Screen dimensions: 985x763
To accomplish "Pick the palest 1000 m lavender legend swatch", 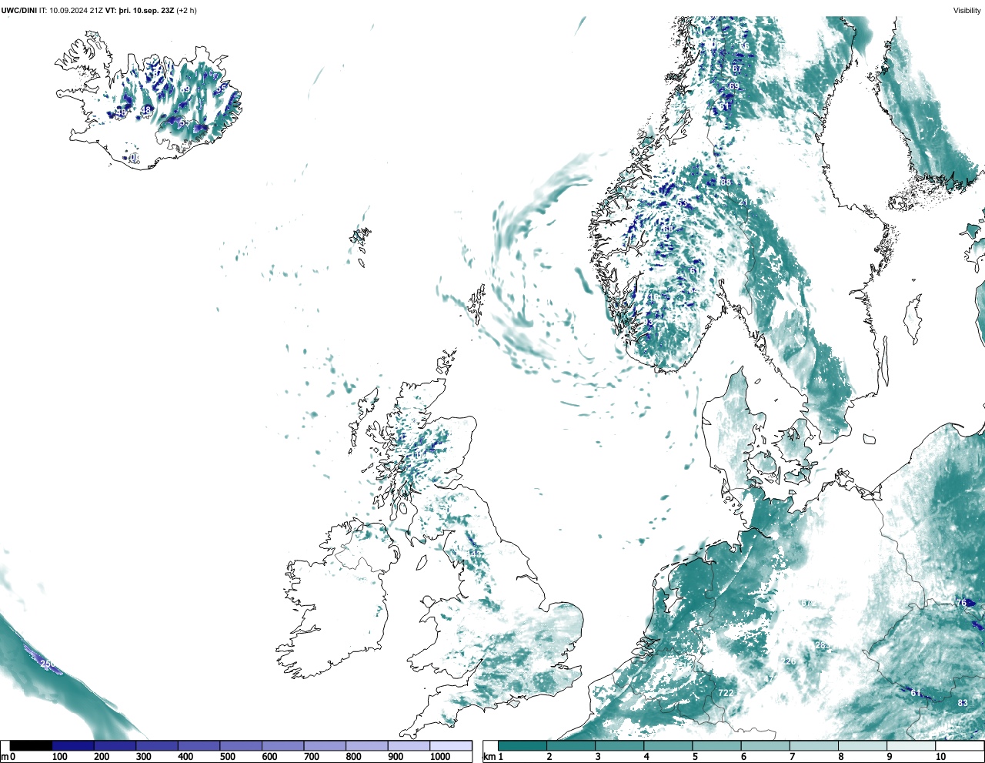I will click(x=451, y=745).
